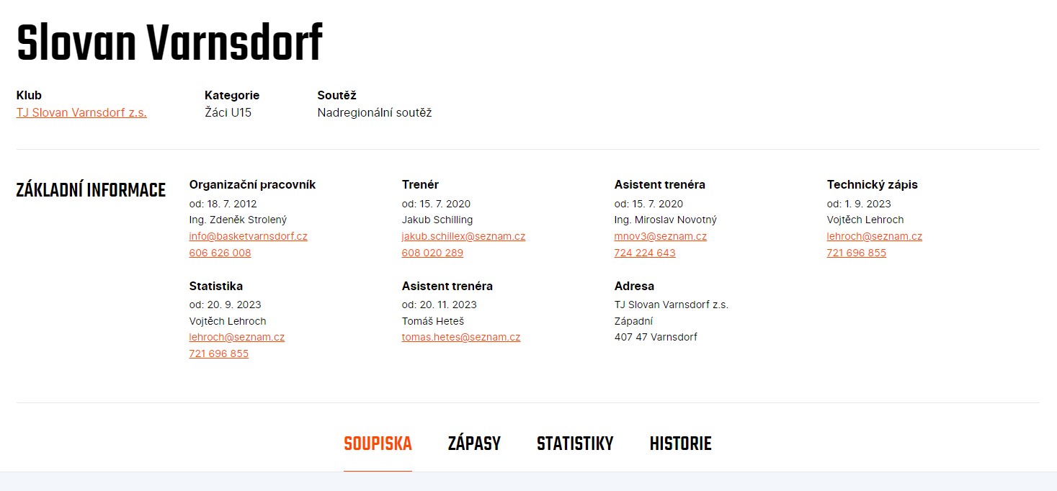This screenshot has height=491, width=1057.
Task: Click phone 721 696 855 under Statistika
Action: click(x=219, y=353)
